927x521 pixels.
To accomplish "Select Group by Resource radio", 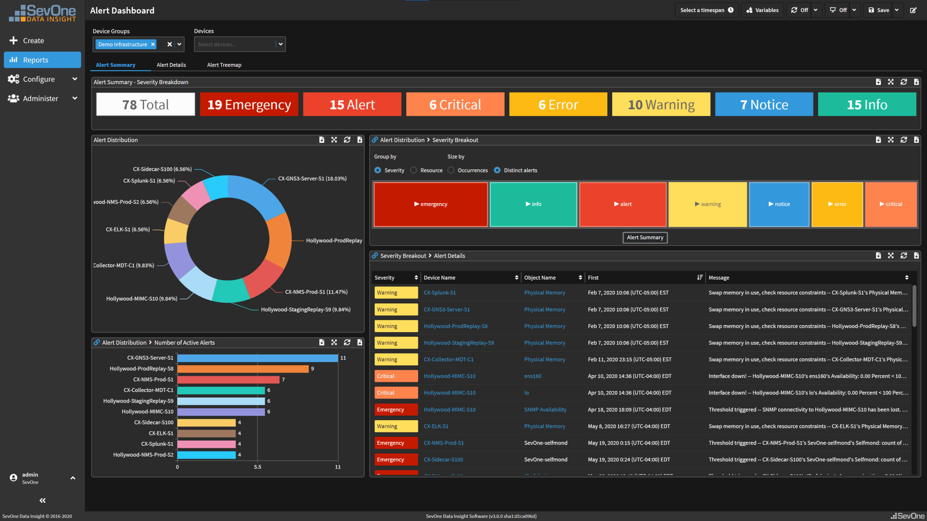I will click(x=414, y=170).
